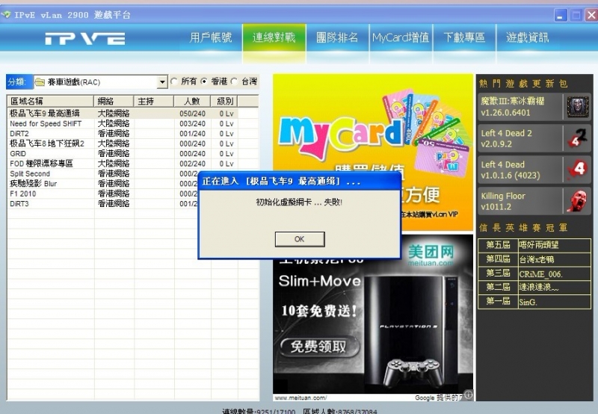The image size is (598, 414).
Task: Click the ad info icon on meituan banner
Action: [x=469, y=395]
